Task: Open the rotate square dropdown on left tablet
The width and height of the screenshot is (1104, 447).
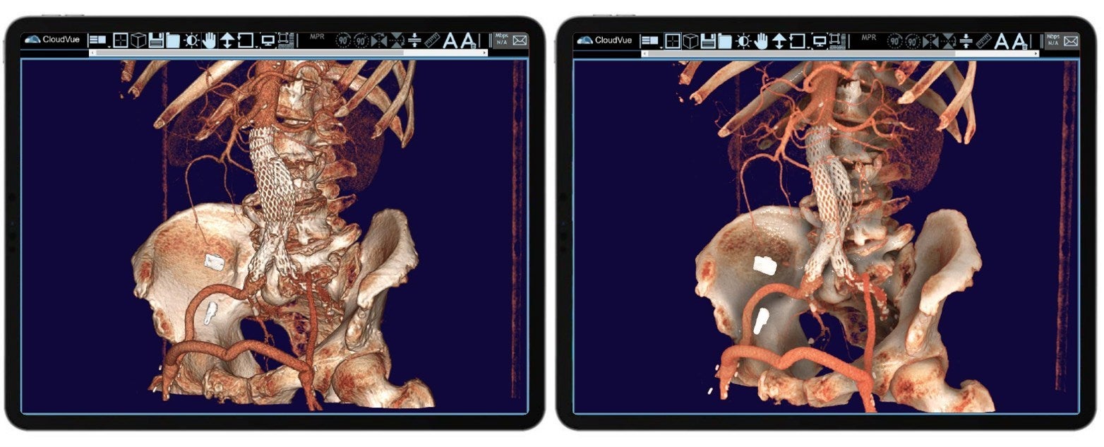Action: (x=247, y=40)
